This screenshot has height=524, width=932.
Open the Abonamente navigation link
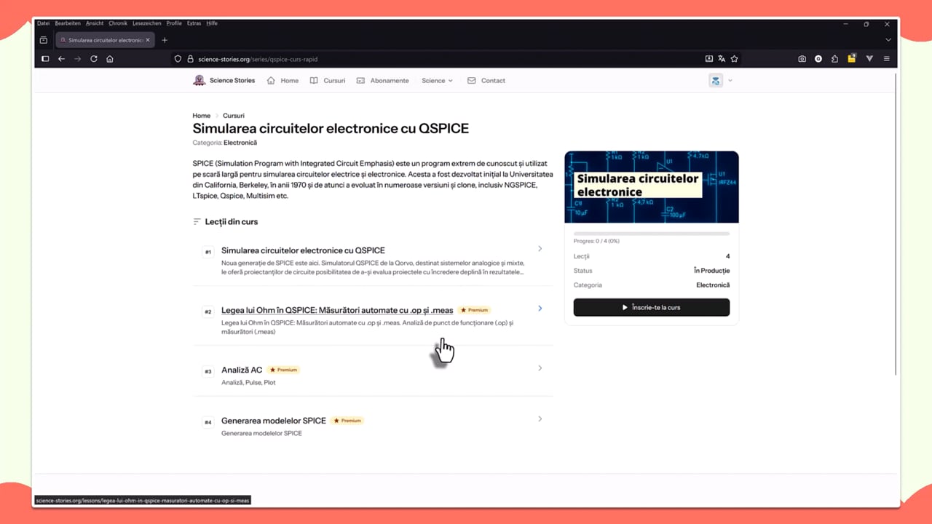[382, 81]
